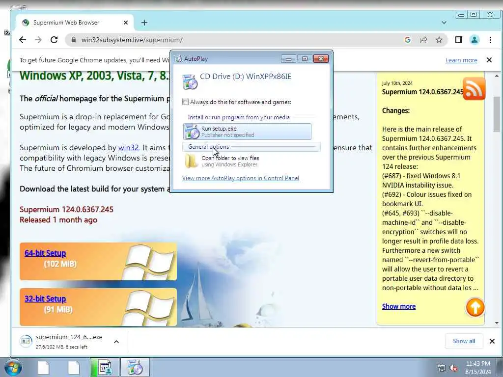Close the downloads shelf

[492, 341]
